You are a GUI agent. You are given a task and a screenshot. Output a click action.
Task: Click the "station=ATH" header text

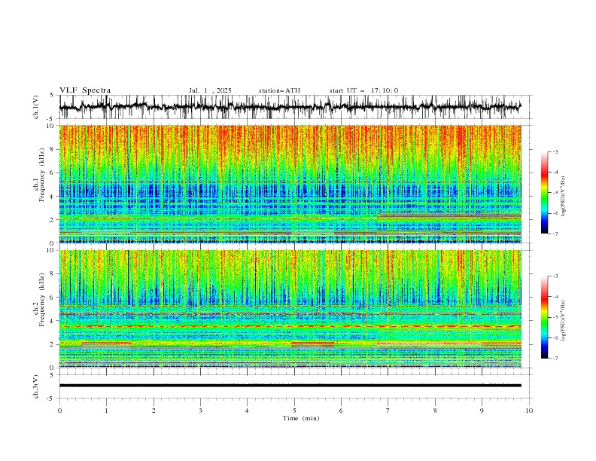279,90
